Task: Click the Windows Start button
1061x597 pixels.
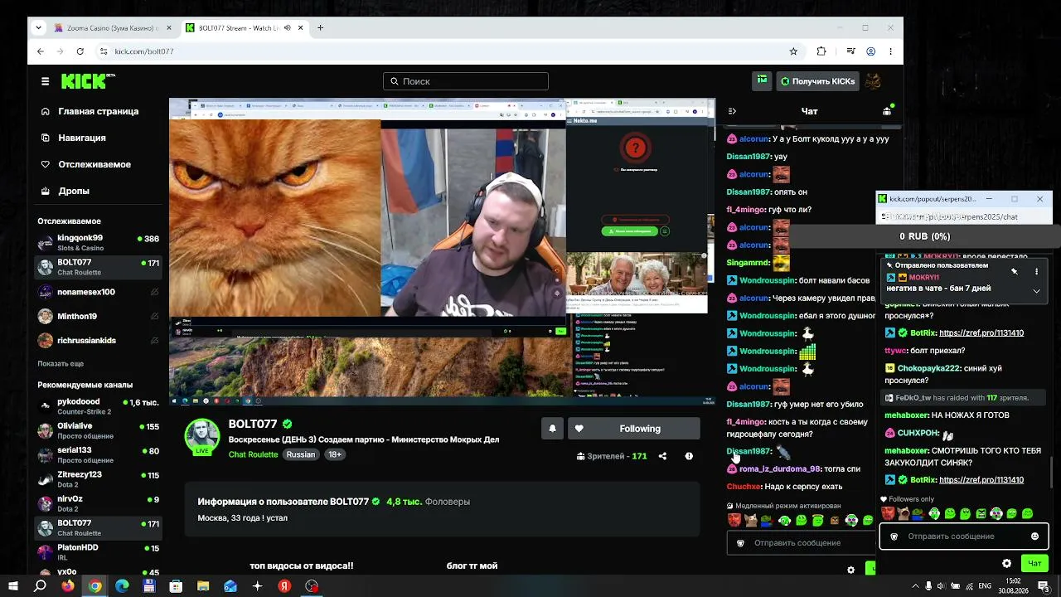Action: [x=13, y=586]
